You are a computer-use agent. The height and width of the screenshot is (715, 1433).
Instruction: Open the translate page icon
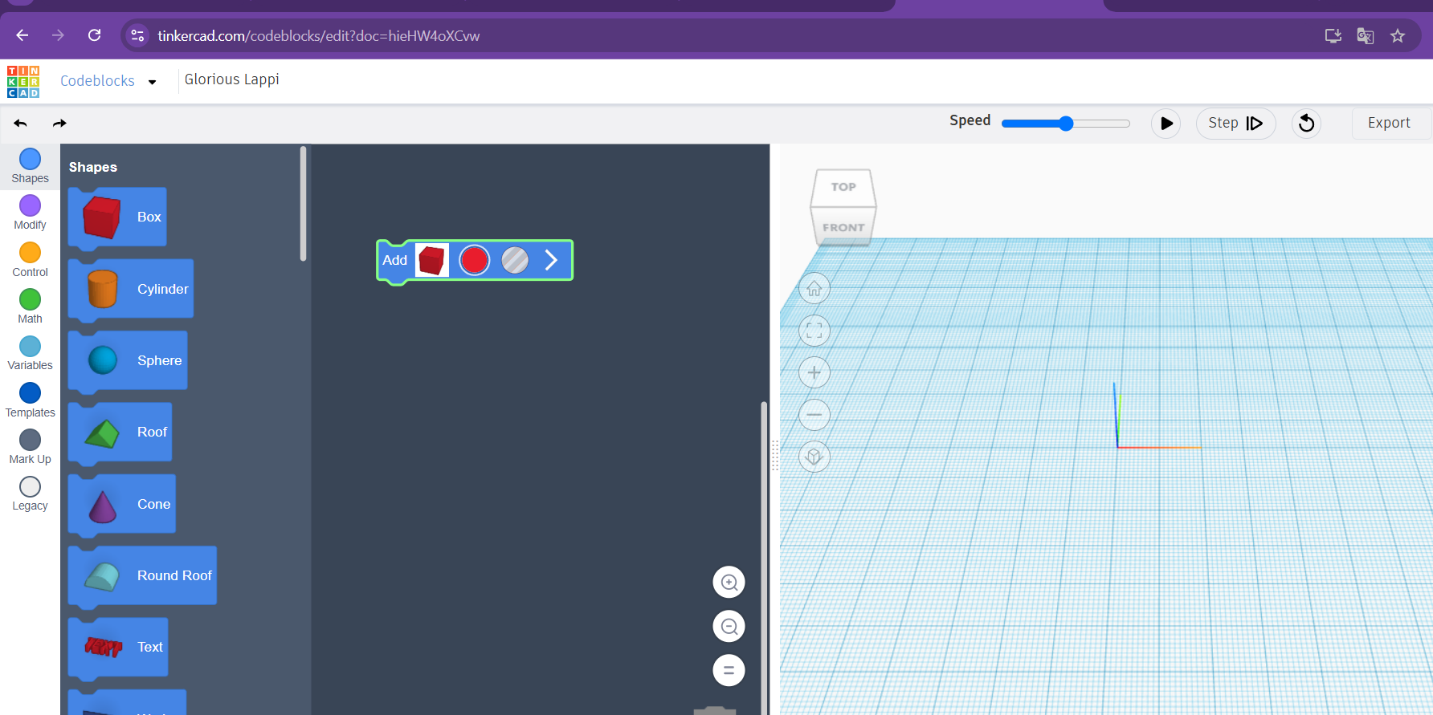(x=1365, y=36)
